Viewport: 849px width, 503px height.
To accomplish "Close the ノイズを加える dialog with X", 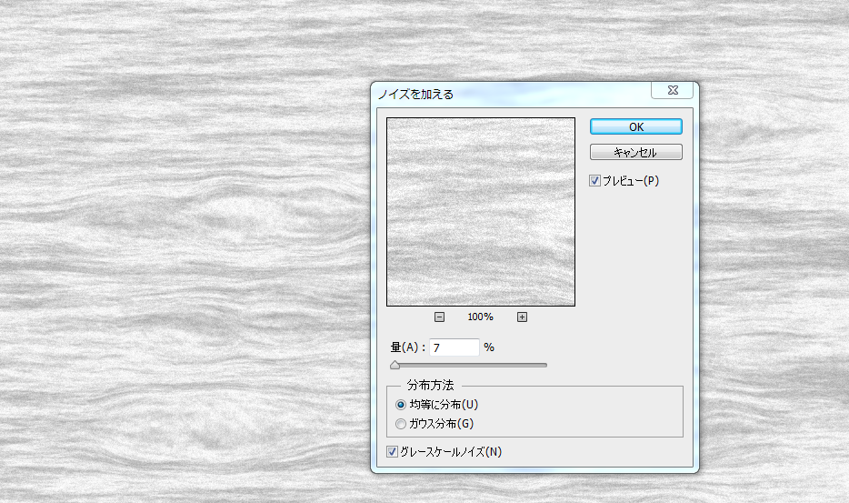I will click(x=673, y=90).
